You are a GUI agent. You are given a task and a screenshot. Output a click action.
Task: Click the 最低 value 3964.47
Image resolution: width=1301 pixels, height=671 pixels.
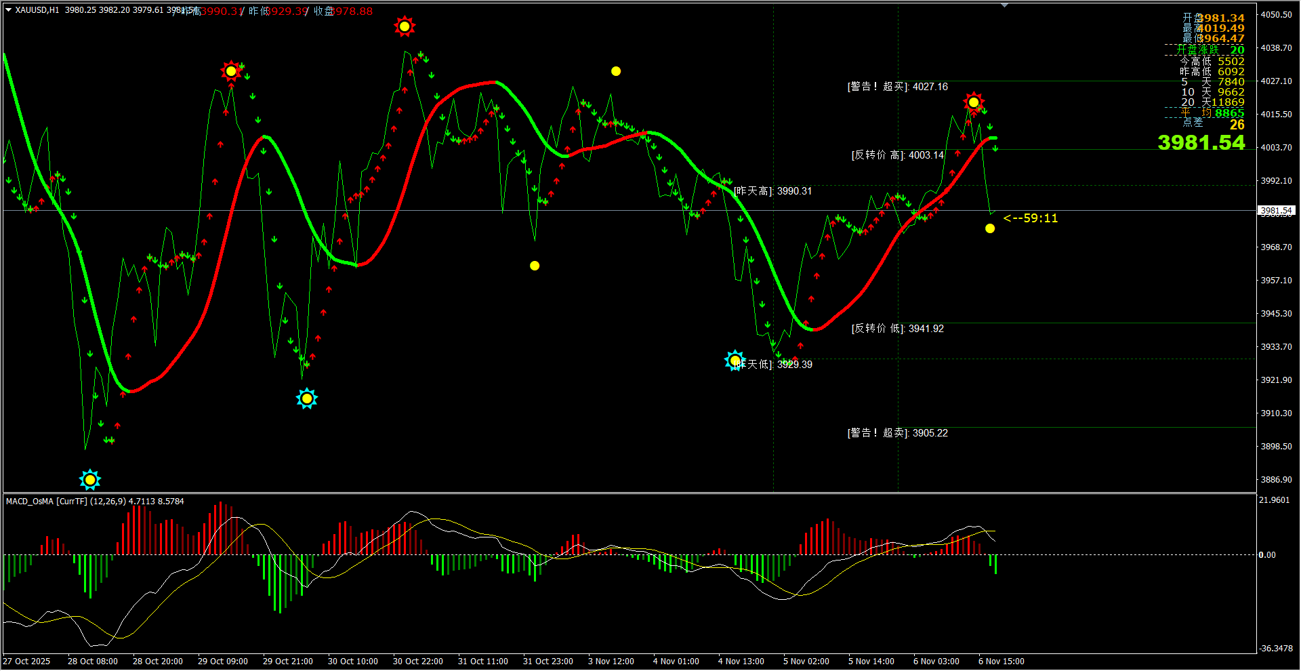1221,39
